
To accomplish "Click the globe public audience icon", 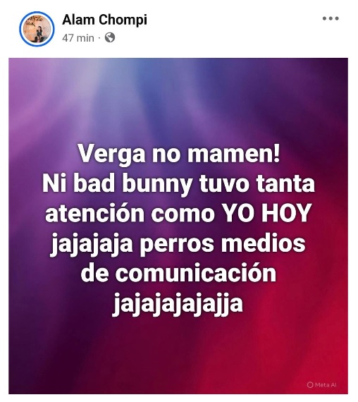I will tap(110, 37).
